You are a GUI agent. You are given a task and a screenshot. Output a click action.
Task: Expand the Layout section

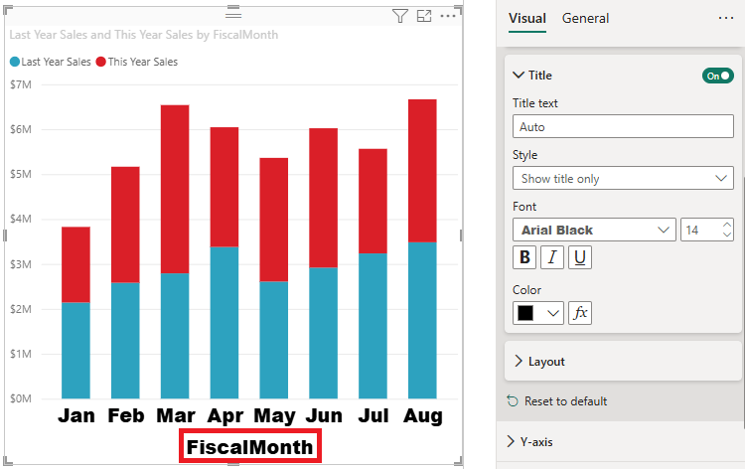click(x=623, y=361)
